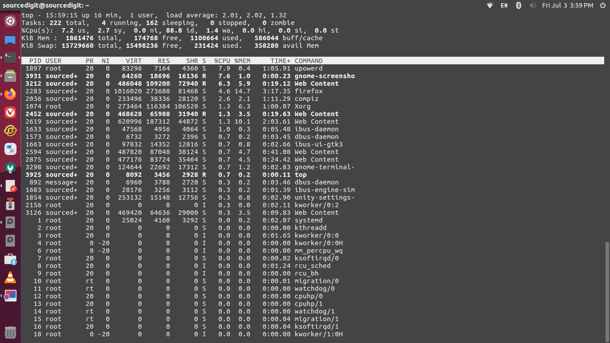This screenshot has width=610, height=343.
Task: Click upowerd's 7.9 %CPU value
Action: [x=224, y=68]
